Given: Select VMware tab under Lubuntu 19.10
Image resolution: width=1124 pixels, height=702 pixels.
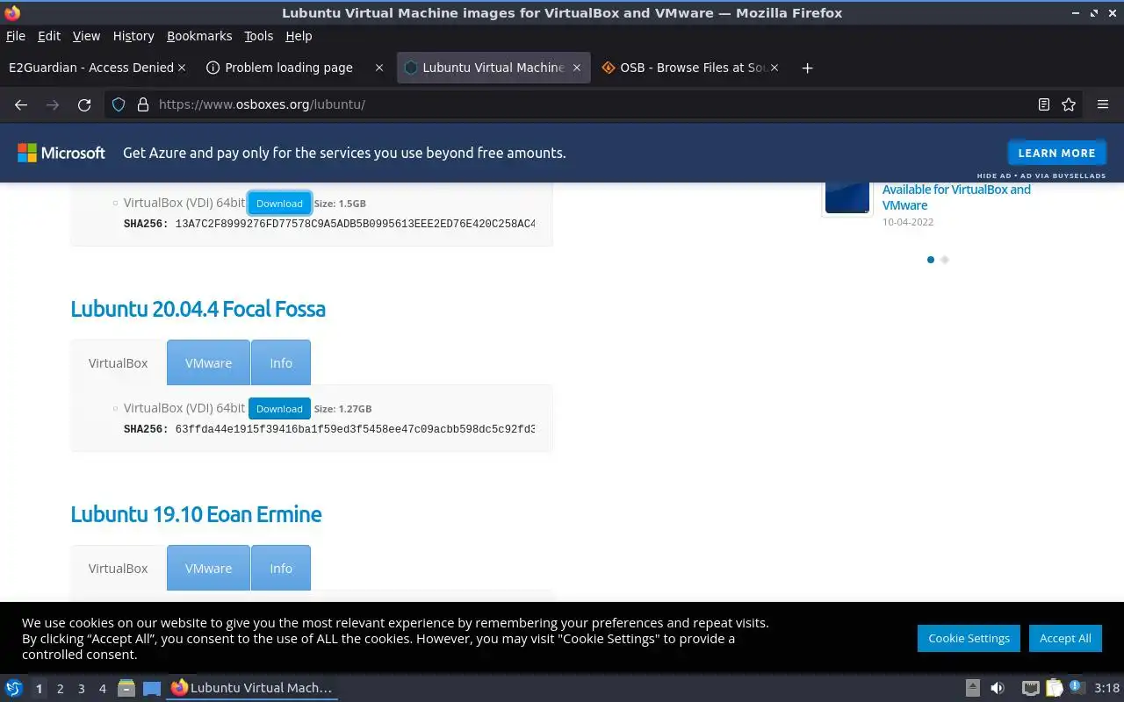Looking at the screenshot, I should click(208, 569).
